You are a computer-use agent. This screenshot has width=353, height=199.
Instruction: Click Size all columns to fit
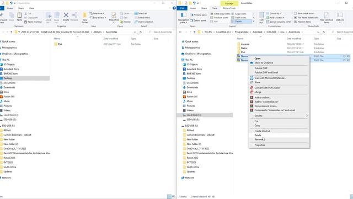tap(278, 22)
